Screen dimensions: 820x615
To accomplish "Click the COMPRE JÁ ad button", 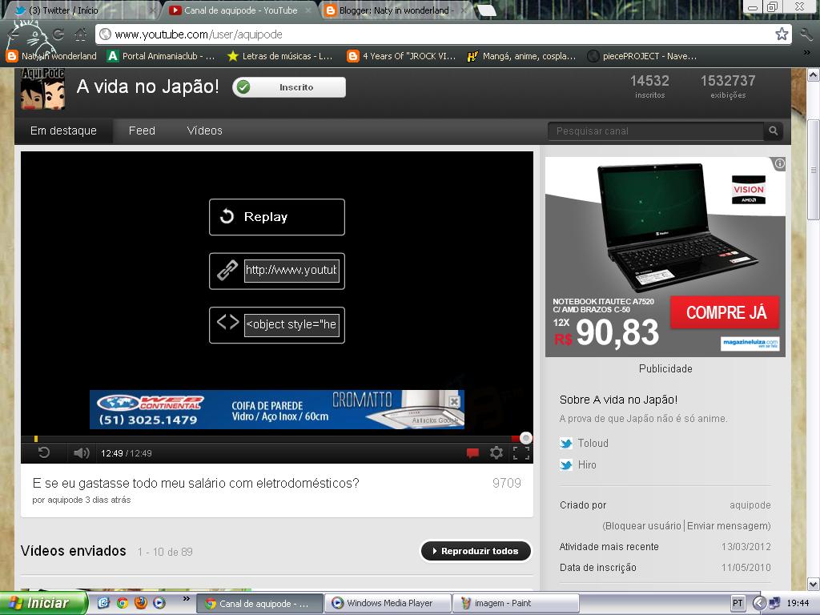I will point(726,313).
